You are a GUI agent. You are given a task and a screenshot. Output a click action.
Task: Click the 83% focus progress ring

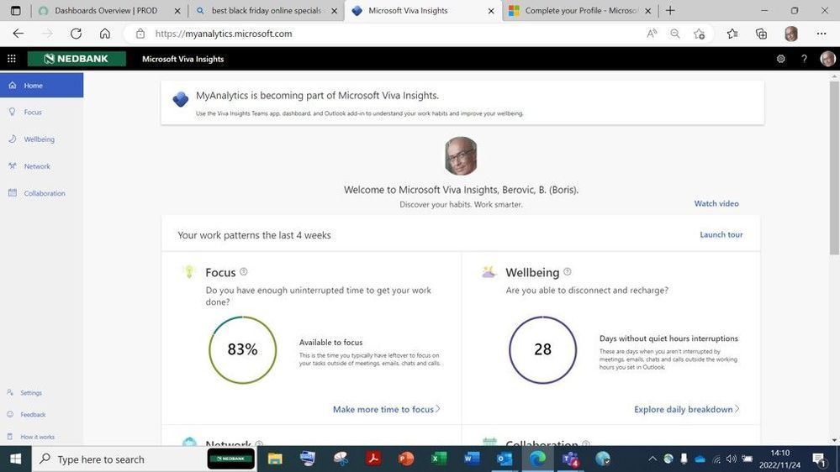[x=243, y=349]
